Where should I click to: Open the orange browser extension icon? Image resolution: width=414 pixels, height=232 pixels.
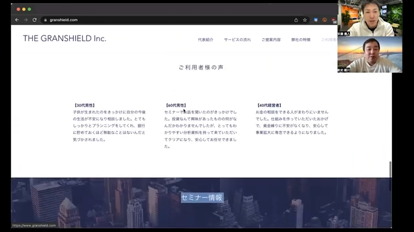pos(325,20)
